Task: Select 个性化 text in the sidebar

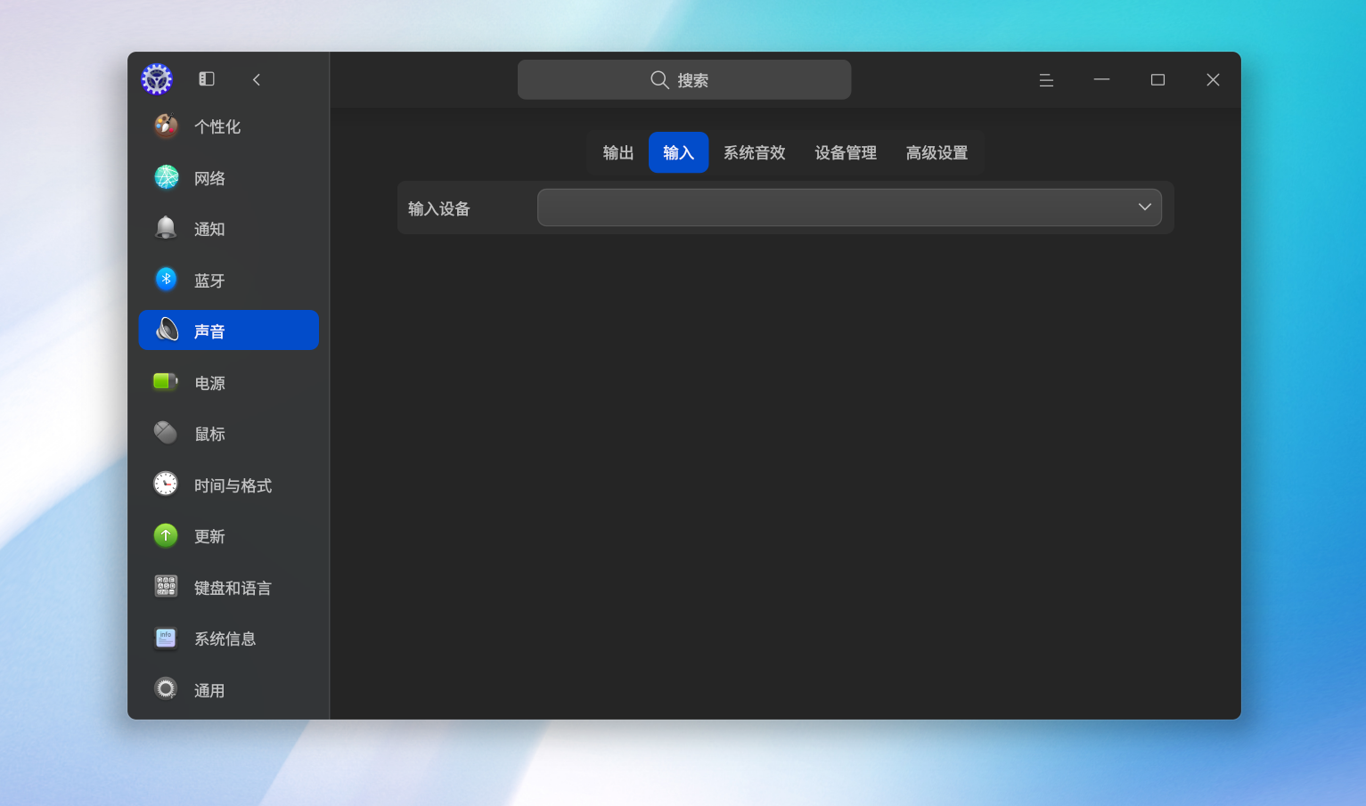Action: [217, 126]
